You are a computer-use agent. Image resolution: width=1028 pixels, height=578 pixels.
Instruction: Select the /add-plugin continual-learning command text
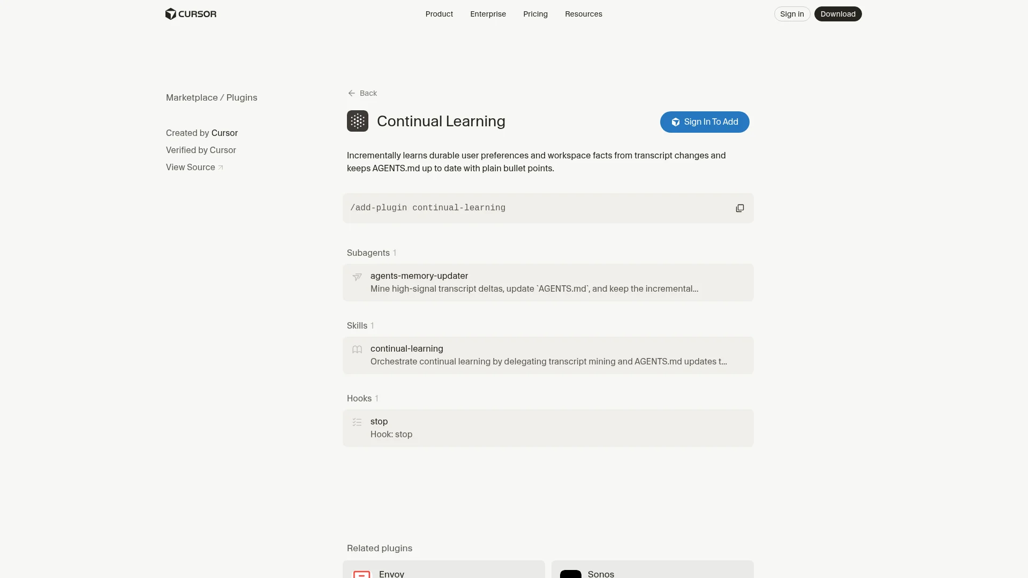428,208
